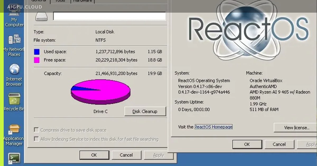Image resolution: width=317 pixels, height=166 pixels.
Task: Click the '21,466,931,200 bytes' capacity value
Action: (x=116, y=74)
